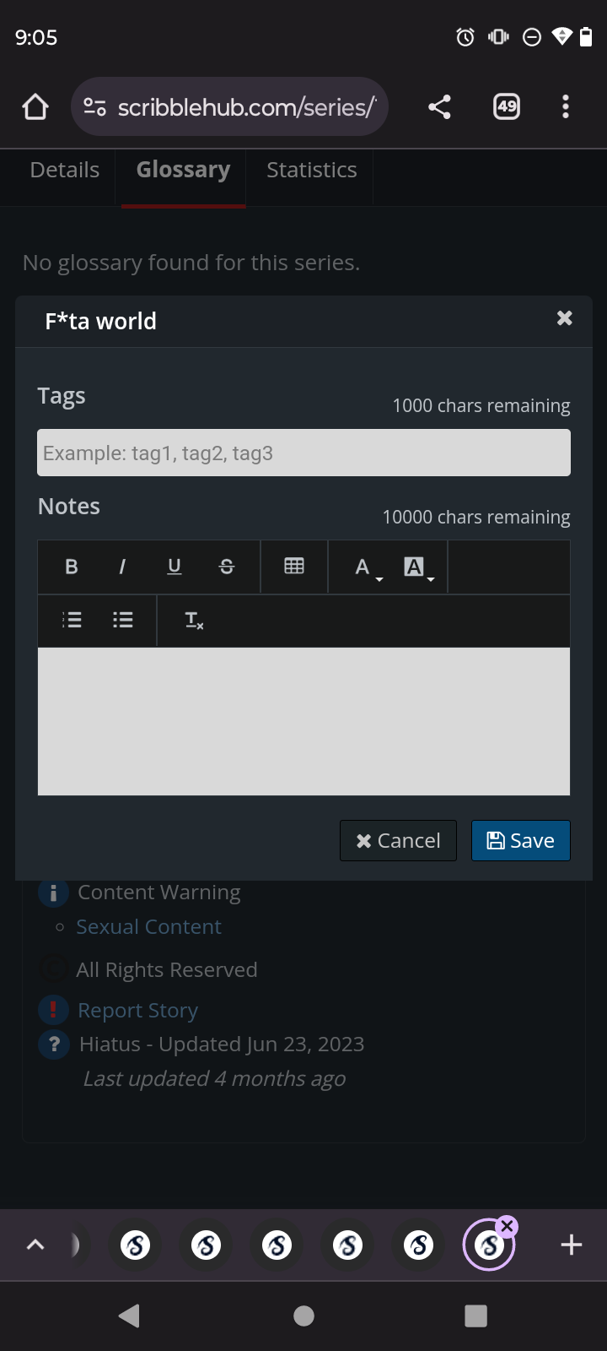Open the text color dropdown
Viewport: 607px width, 1351px height.
click(x=368, y=567)
